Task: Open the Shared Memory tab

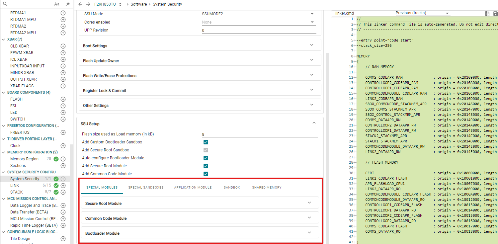Action: pos(267,188)
